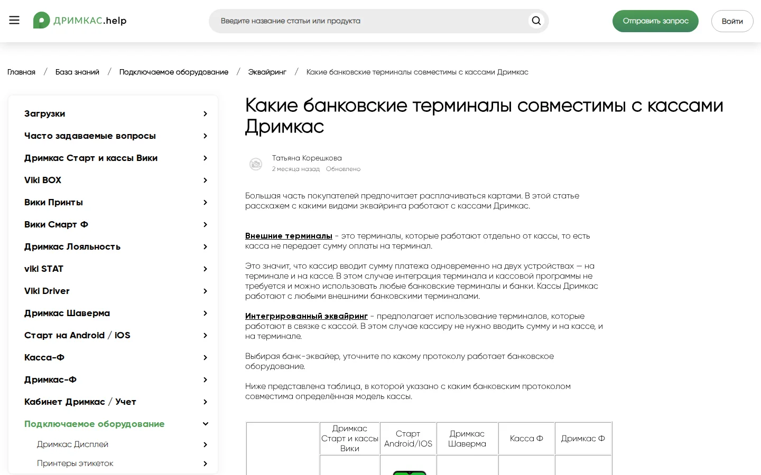The width and height of the screenshot is (761, 475).
Task: Expand the viki STAT chevron
Action: pyautogui.click(x=205, y=269)
